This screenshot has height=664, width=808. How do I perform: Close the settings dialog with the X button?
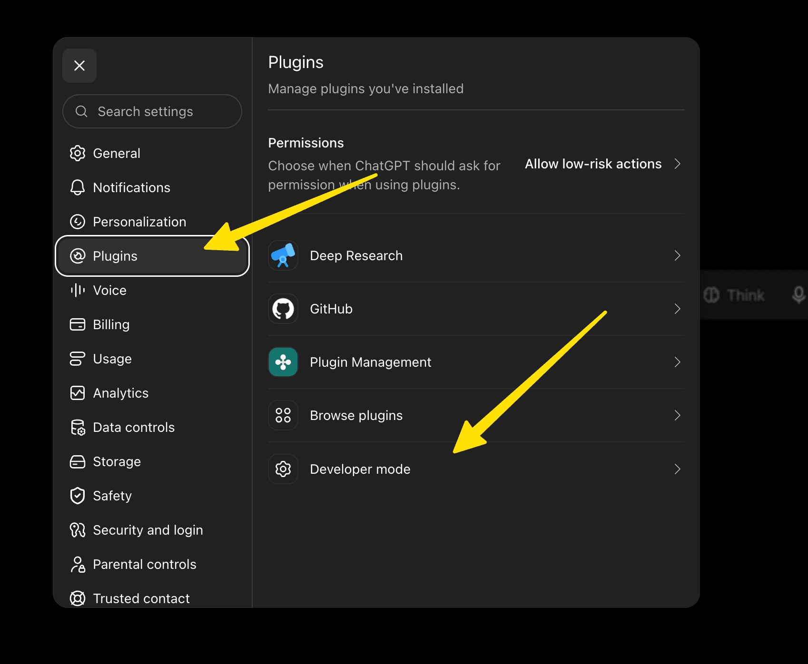pos(79,66)
